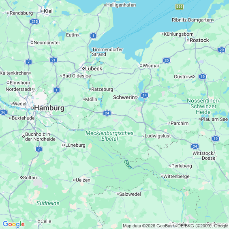Screen dimensions: 229x229
Task: Select the Rostock city label
Action: (199, 40)
